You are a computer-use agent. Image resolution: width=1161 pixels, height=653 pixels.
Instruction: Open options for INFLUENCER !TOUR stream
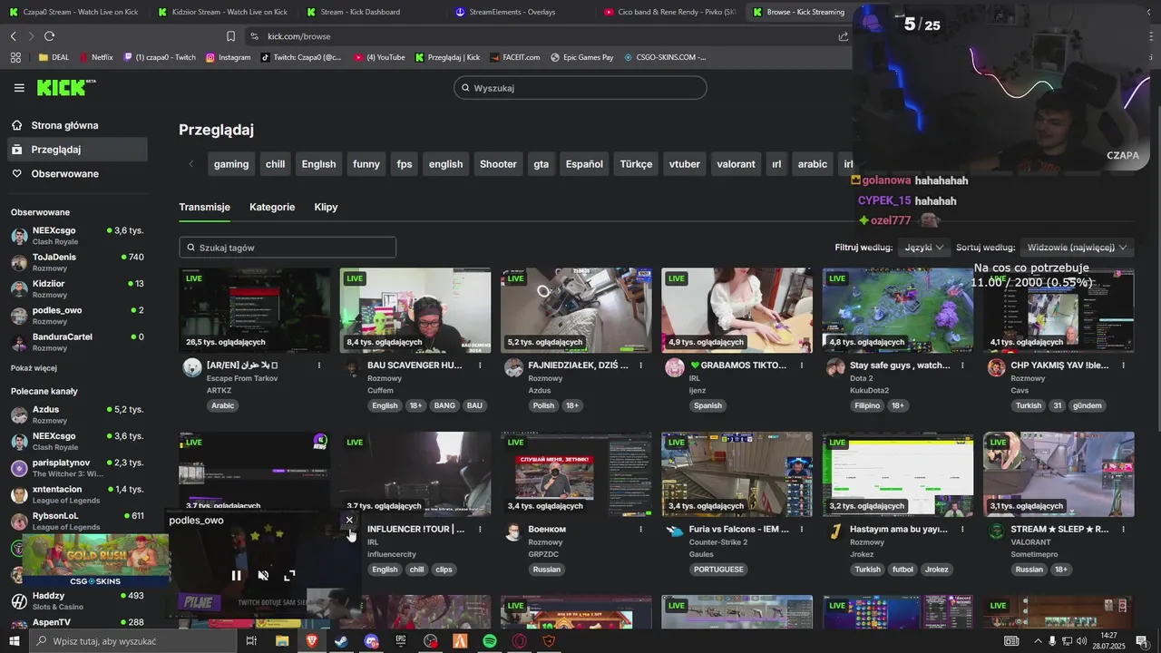click(x=480, y=529)
